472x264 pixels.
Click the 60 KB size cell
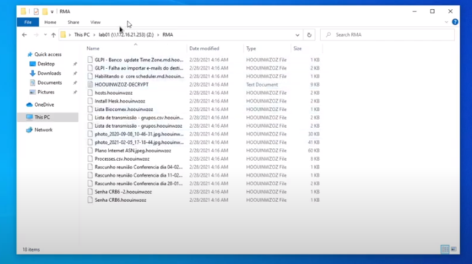pos(313,151)
